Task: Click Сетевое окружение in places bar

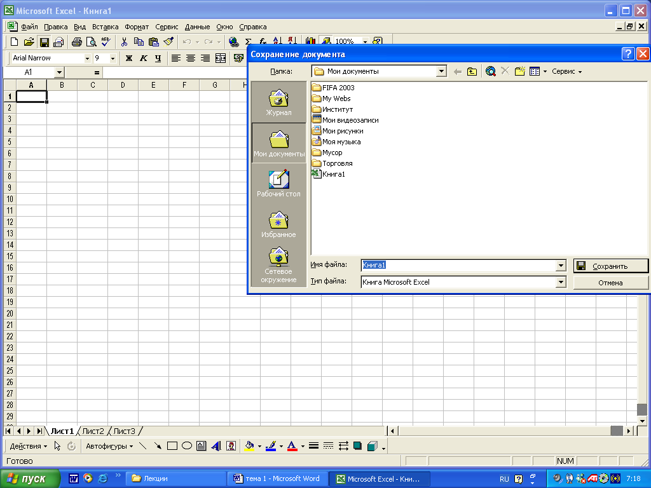Action: [x=278, y=265]
